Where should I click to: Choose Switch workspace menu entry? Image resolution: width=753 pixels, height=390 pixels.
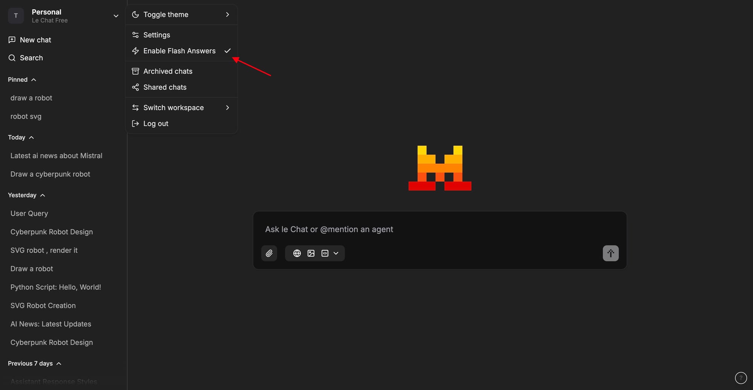[181, 108]
